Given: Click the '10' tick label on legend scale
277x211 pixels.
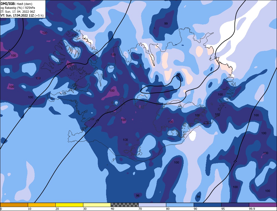Looking at the screenshot, I should tap(29, 209).
